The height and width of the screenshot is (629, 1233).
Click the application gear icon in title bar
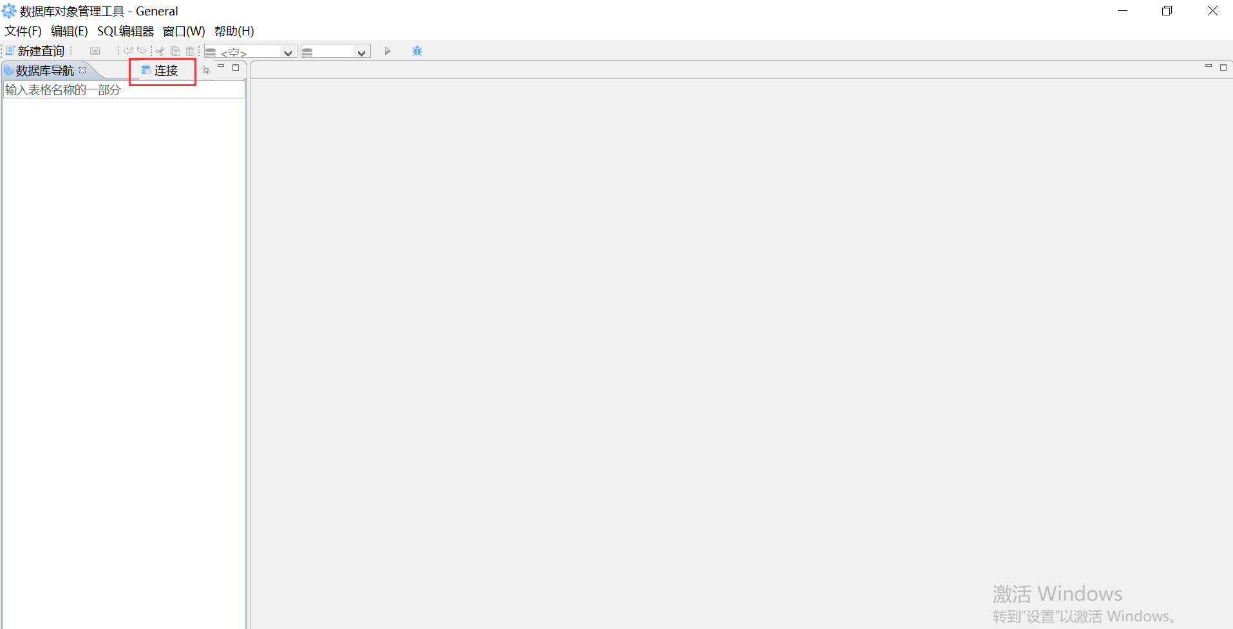tap(9, 11)
